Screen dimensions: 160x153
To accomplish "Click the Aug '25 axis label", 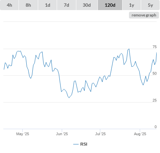I will [140, 134].
